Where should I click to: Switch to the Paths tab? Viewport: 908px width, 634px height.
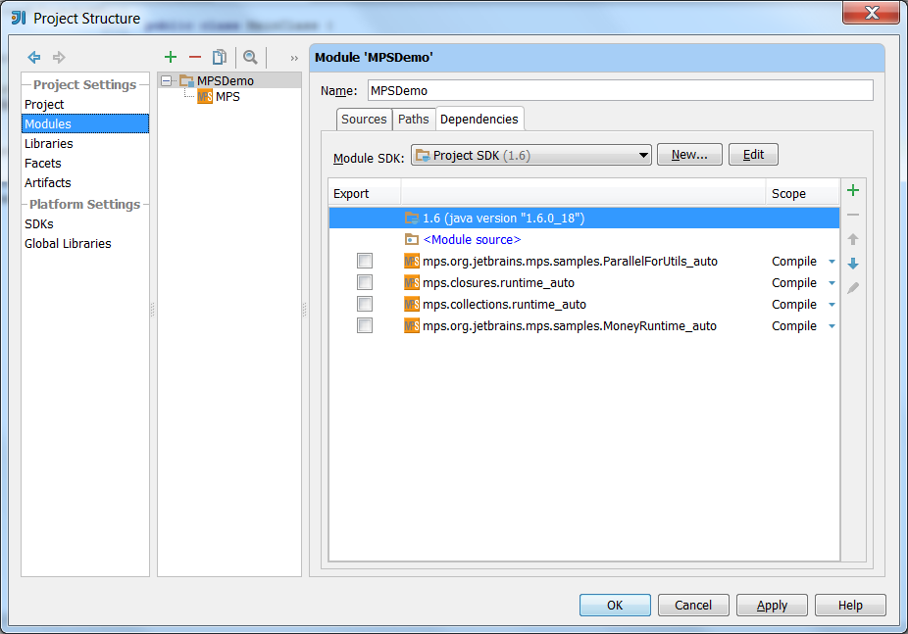pos(414,120)
